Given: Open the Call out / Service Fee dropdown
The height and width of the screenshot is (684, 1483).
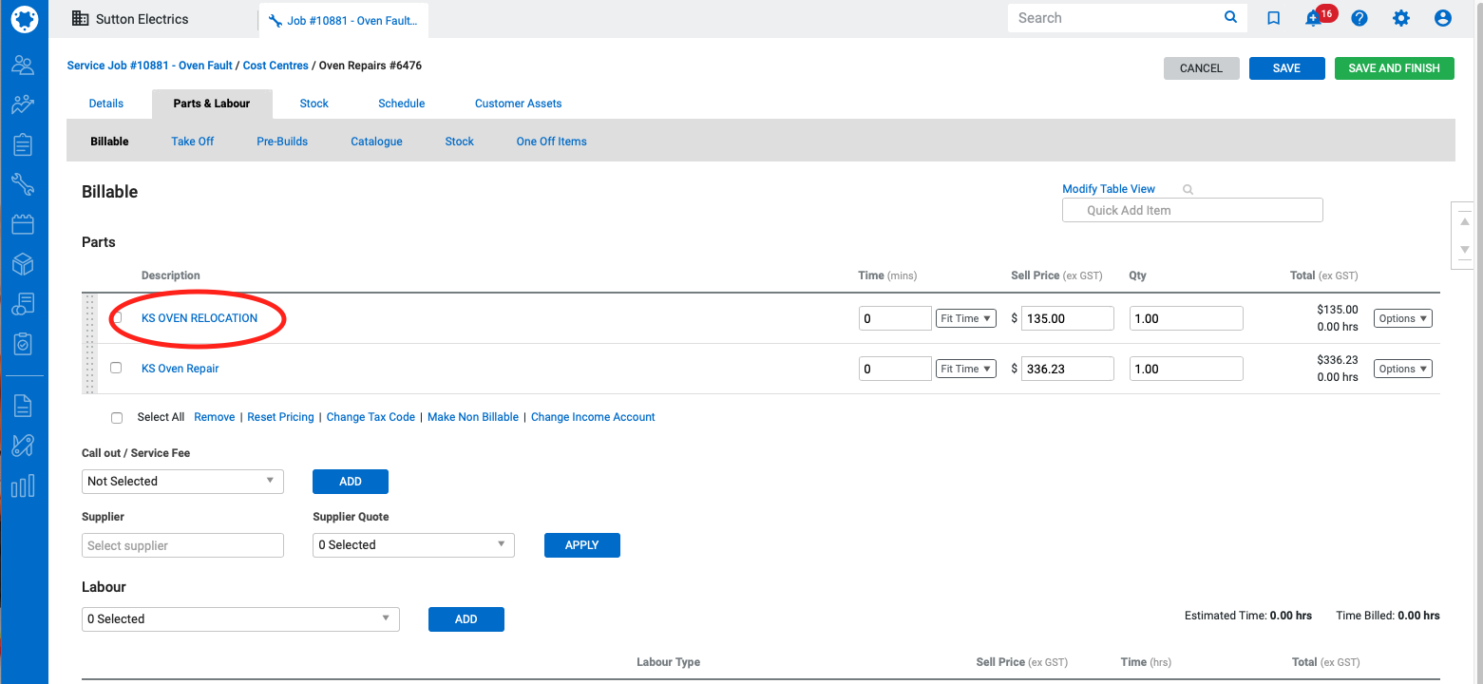Looking at the screenshot, I should [x=182, y=482].
